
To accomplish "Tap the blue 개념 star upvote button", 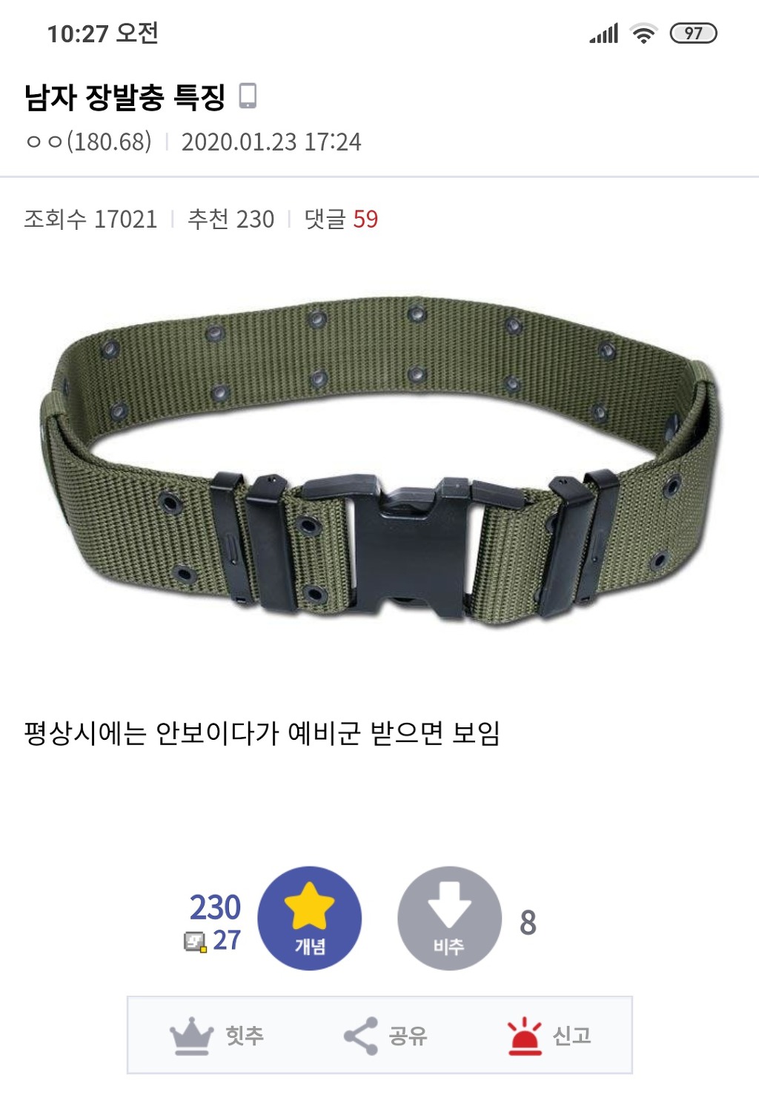I will [x=310, y=918].
